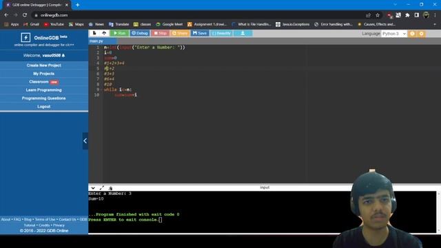Click the notification bell next to vasu0508
Image resolution: width=441 pixels, height=248 pixels.
pos(63,55)
